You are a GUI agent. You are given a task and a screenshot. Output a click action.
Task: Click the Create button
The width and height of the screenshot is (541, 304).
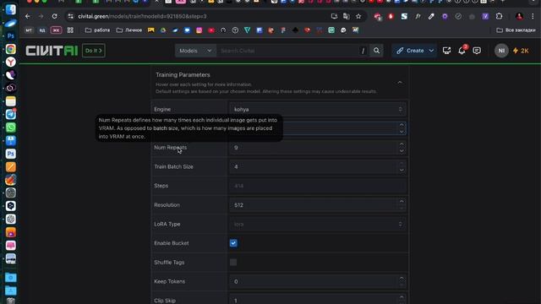pos(410,51)
